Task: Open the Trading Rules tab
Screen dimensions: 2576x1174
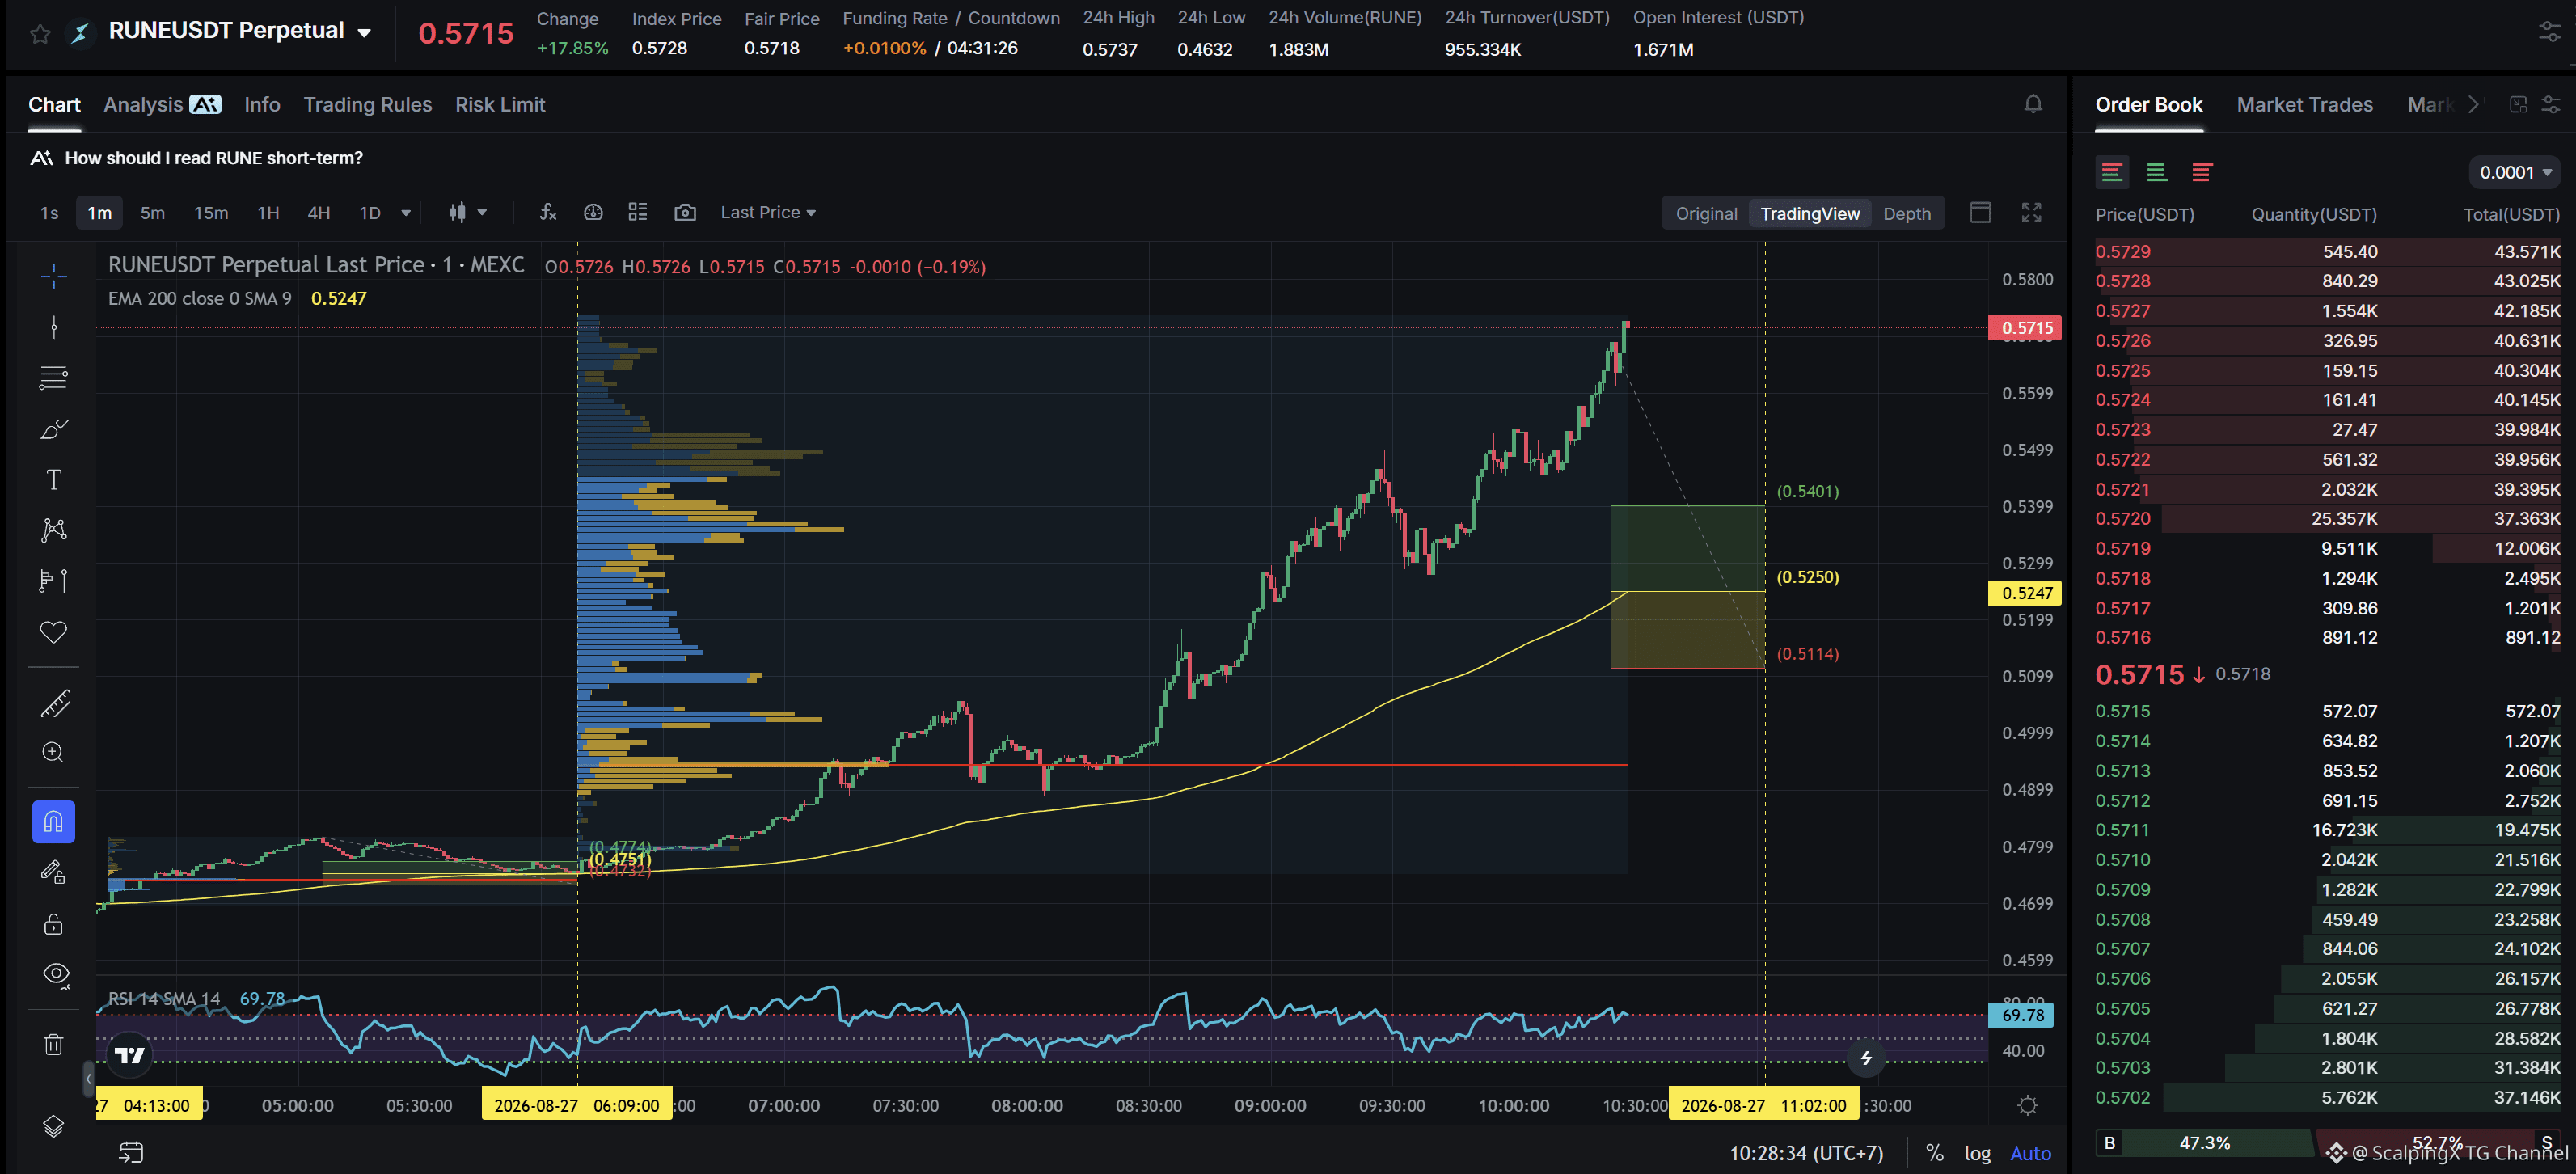Action: [367, 104]
